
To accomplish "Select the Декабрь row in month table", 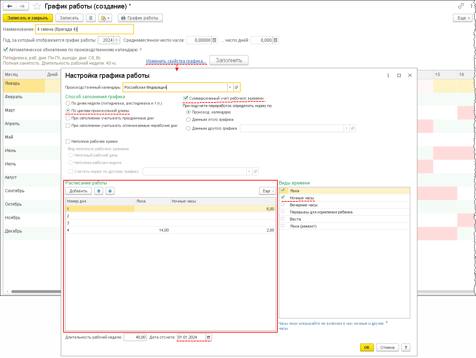I will click(32, 233).
